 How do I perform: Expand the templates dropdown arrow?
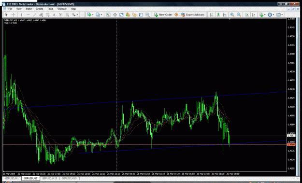pyautogui.click(x=282, y=15)
